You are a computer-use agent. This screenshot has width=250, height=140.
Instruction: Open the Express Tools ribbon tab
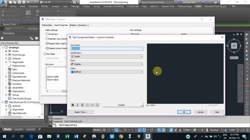(168, 6)
